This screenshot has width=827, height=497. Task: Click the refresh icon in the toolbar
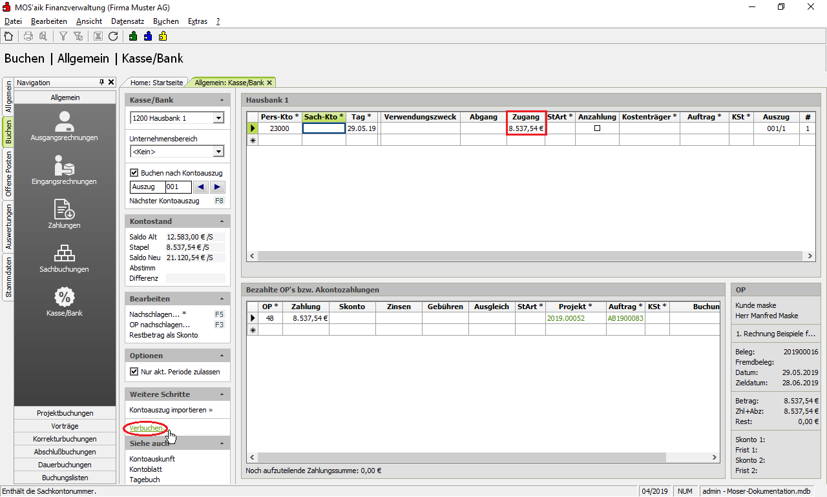tap(113, 36)
